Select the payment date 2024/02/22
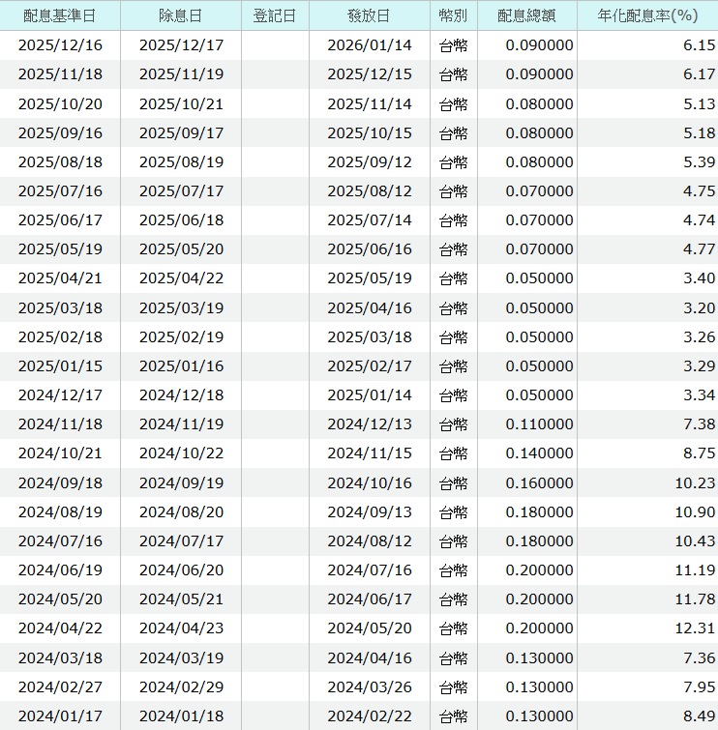The width and height of the screenshot is (718, 730). tap(369, 715)
